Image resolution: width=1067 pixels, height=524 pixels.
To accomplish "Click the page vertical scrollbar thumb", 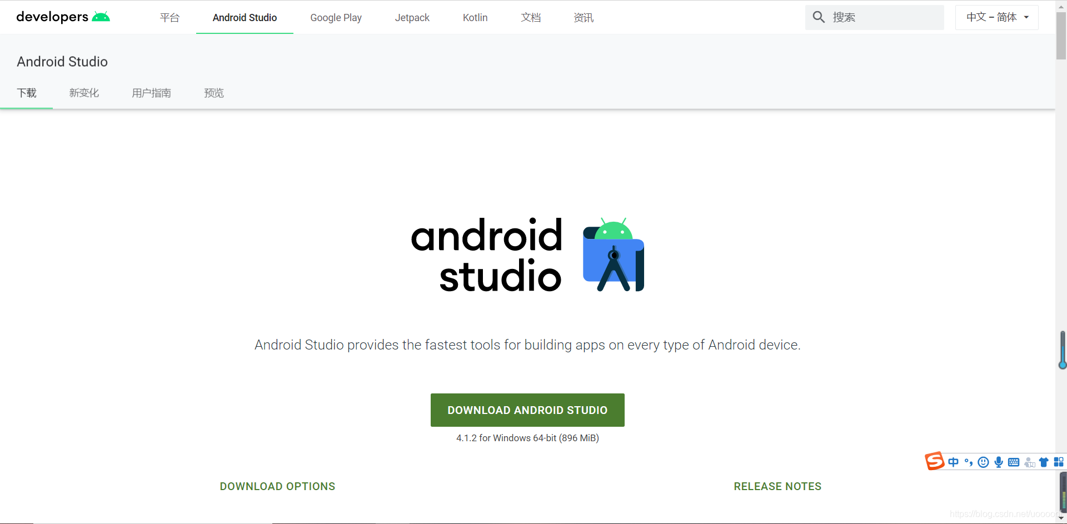I will pos(1061,35).
